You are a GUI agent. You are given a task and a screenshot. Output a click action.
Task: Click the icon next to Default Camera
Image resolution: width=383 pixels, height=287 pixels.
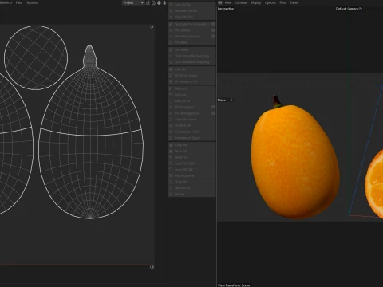coord(361,9)
